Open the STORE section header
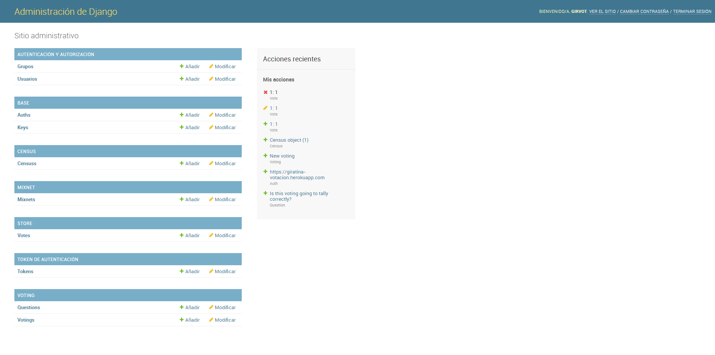 25,224
